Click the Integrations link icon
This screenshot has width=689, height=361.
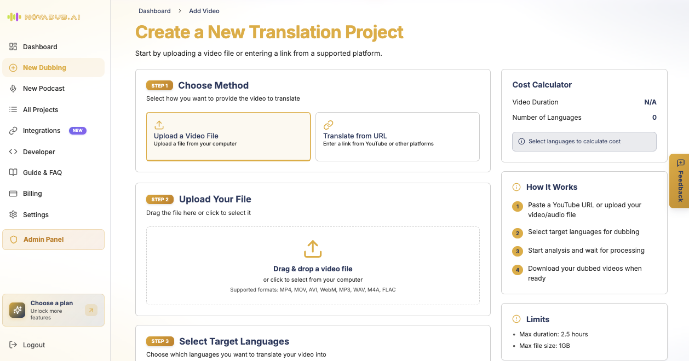coord(13,131)
